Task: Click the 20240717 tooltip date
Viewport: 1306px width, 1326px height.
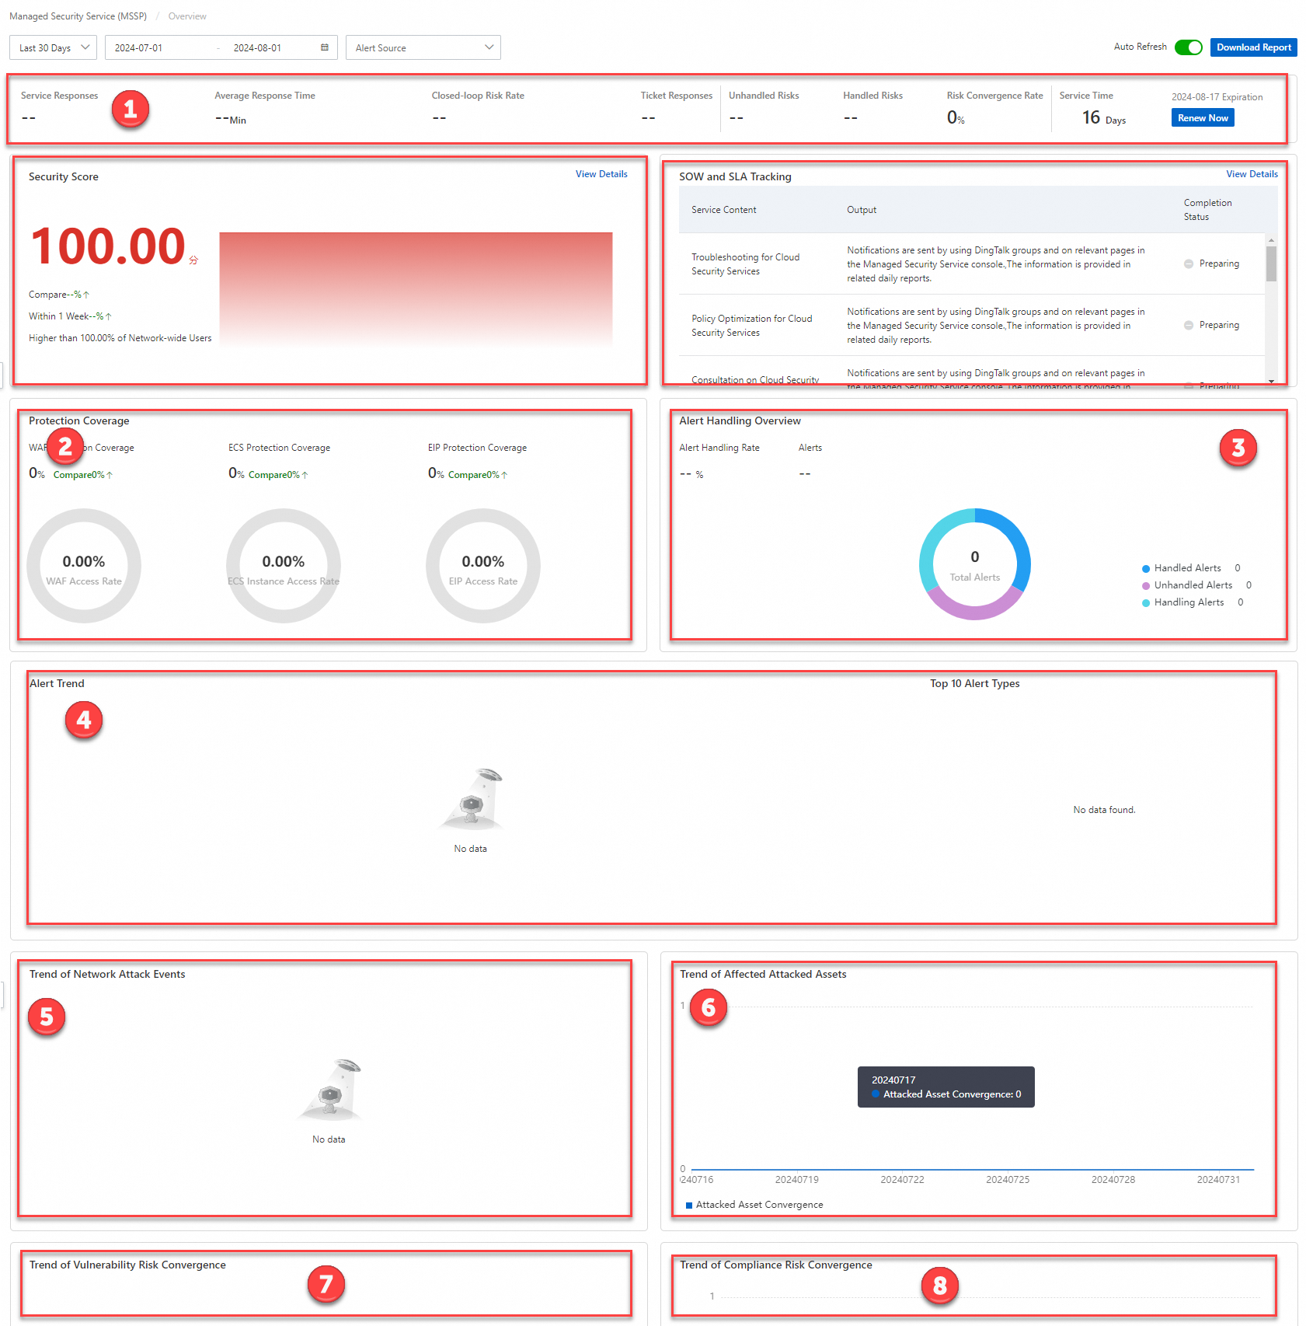Action: point(893,1080)
